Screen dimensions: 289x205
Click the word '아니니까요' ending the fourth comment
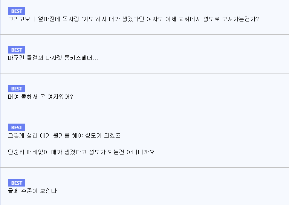tap(140, 152)
